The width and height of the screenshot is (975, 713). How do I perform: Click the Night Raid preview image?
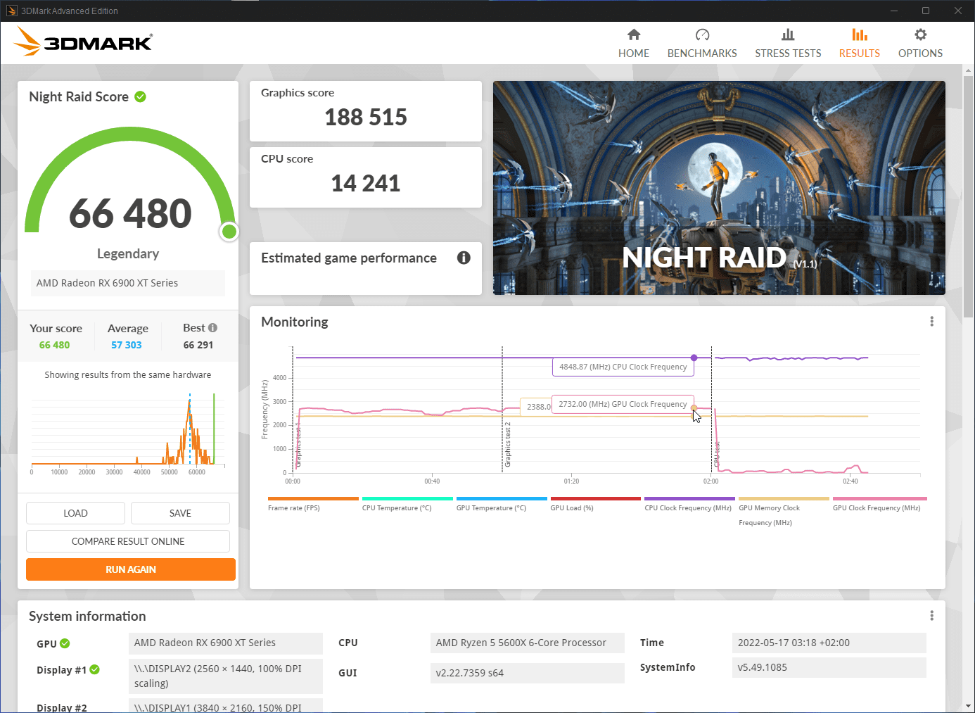[719, 188]
